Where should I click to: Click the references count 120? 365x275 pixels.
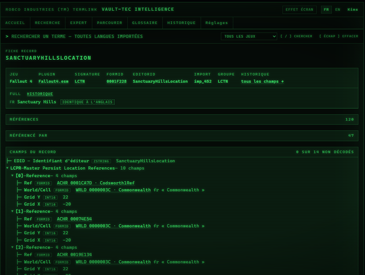[x=350, y=119]
